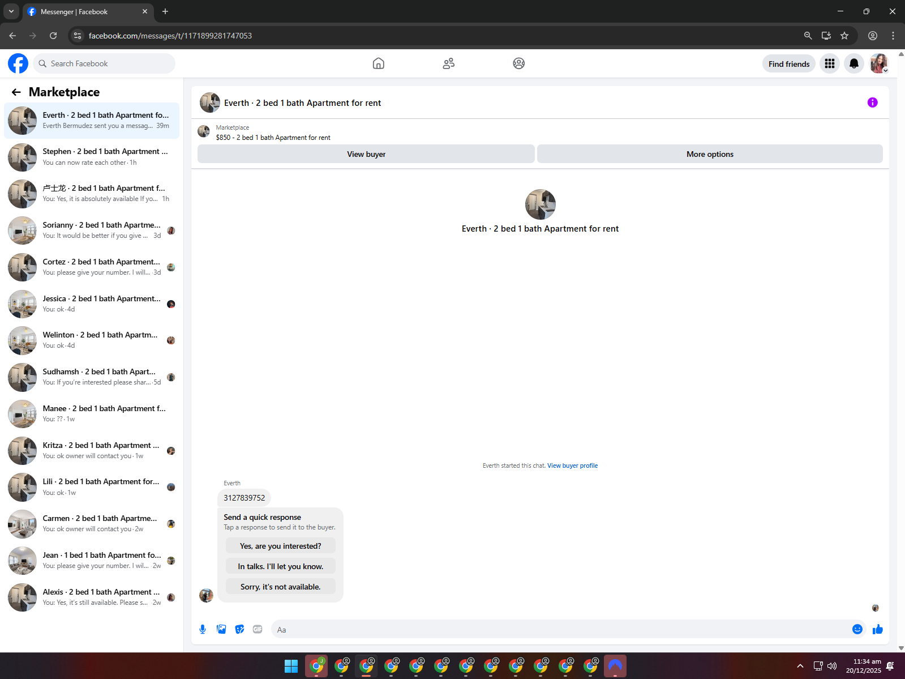Open the Groups icon in top navigation
Viewport: 905px width, 679px height.
(519, 63)
